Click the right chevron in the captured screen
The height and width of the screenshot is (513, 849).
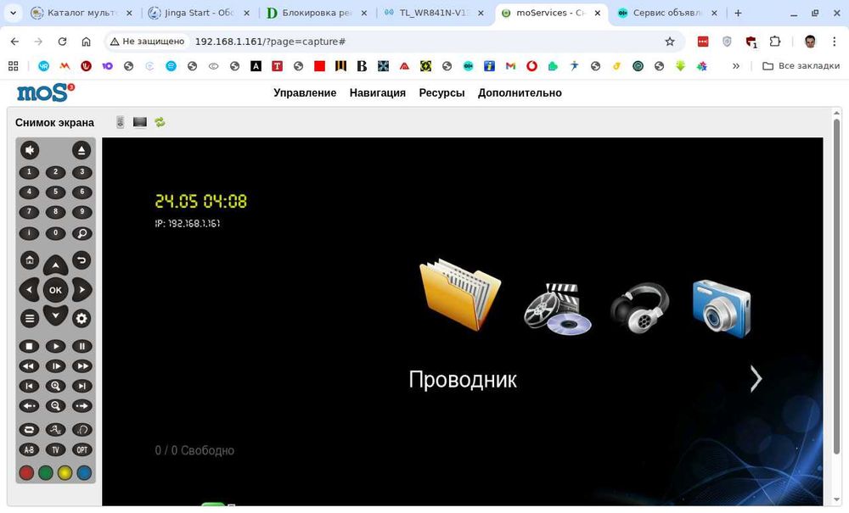(756, 379)
